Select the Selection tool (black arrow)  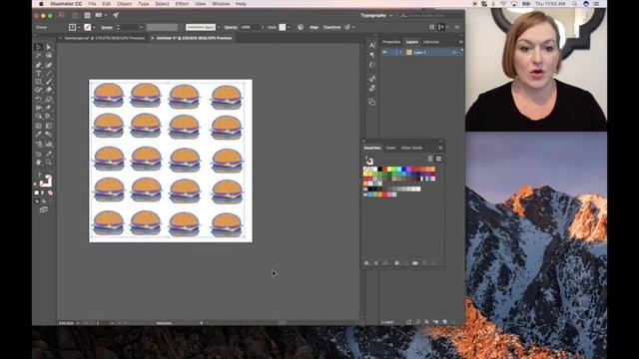coord(39,47)
